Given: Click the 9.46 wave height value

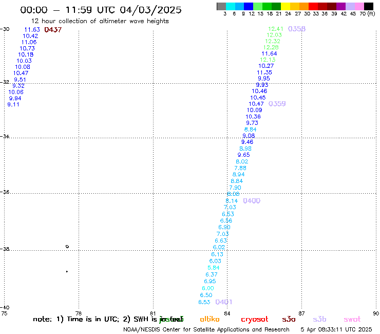Looking at the screenshot, I should [x=247, y=142].
